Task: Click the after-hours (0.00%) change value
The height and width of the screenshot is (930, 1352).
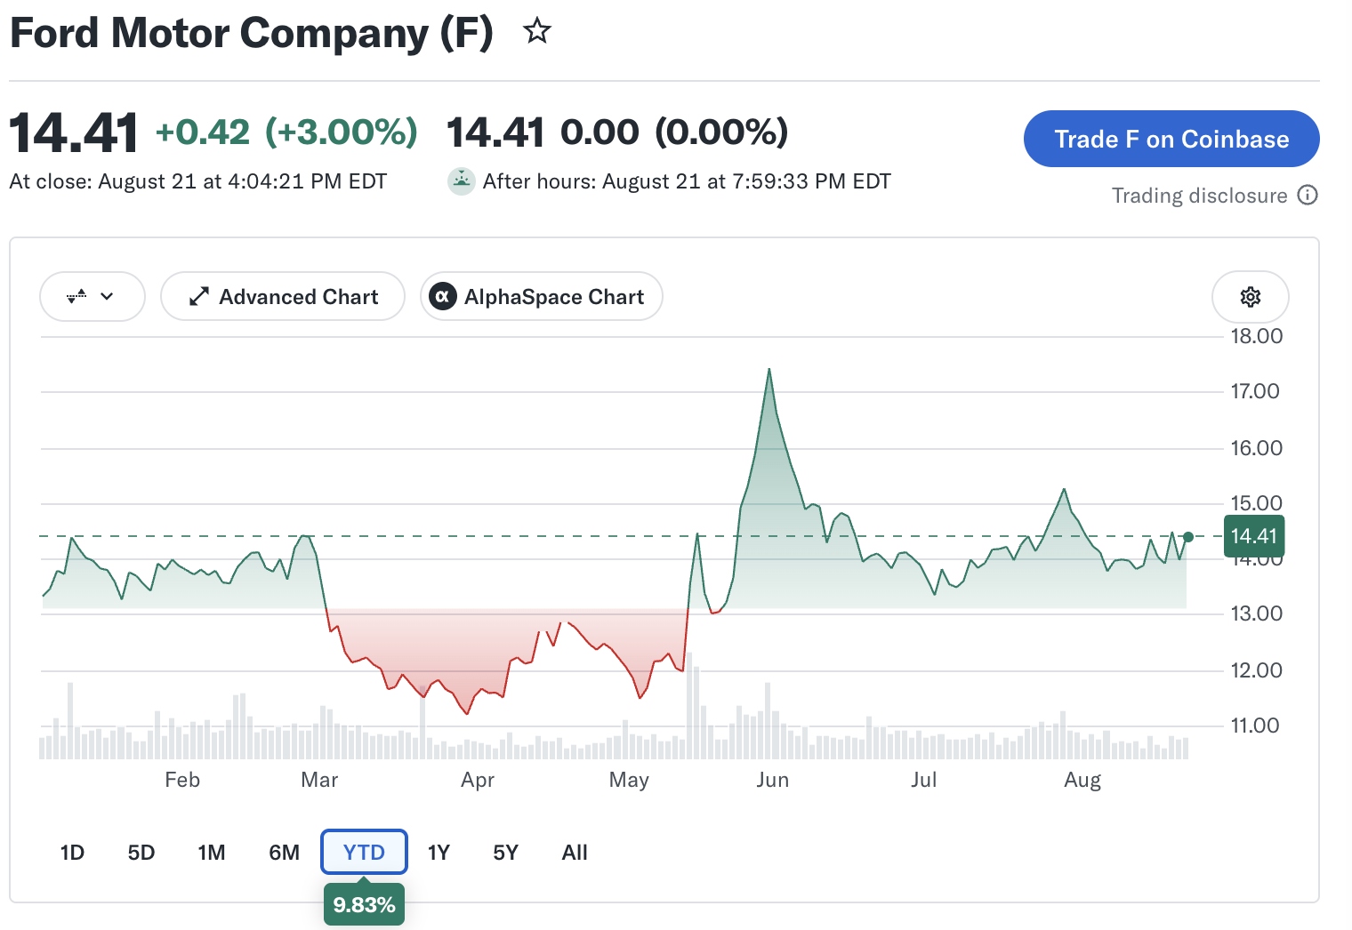Action: coord(721,132)
